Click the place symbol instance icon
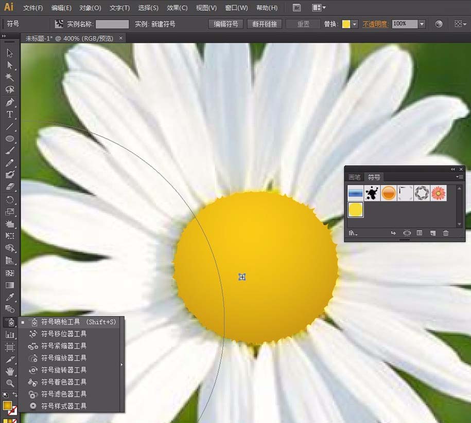The width and height of the screenshot is (471, 423). (x=393, y=233)
